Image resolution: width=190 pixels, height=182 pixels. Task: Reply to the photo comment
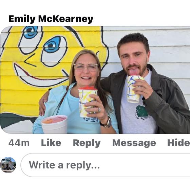(x=87, y=143)
